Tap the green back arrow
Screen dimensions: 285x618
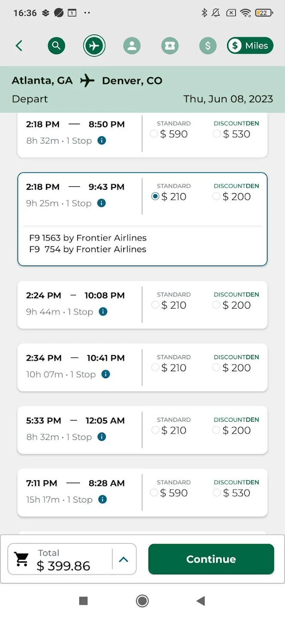click(x=19, y=46)
